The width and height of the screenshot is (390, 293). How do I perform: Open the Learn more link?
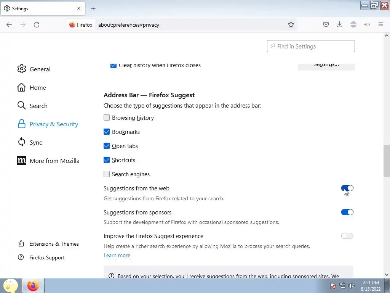click(117, 255)
